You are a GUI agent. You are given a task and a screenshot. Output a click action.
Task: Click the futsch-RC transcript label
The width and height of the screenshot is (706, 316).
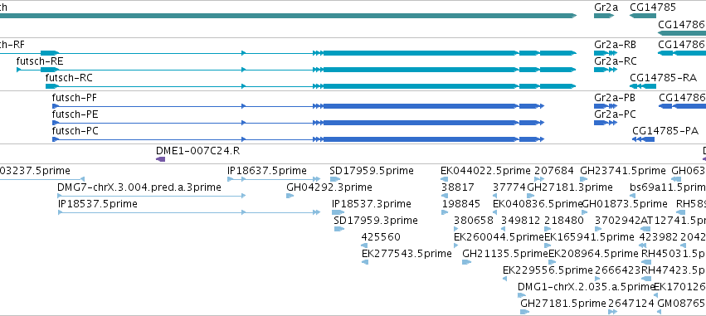click(69, 77)
